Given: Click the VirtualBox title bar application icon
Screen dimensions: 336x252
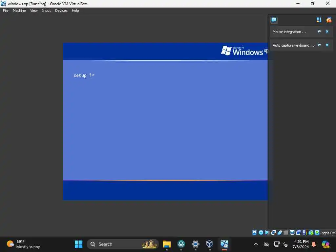Looking at the screenshot, I should (3, 3).
